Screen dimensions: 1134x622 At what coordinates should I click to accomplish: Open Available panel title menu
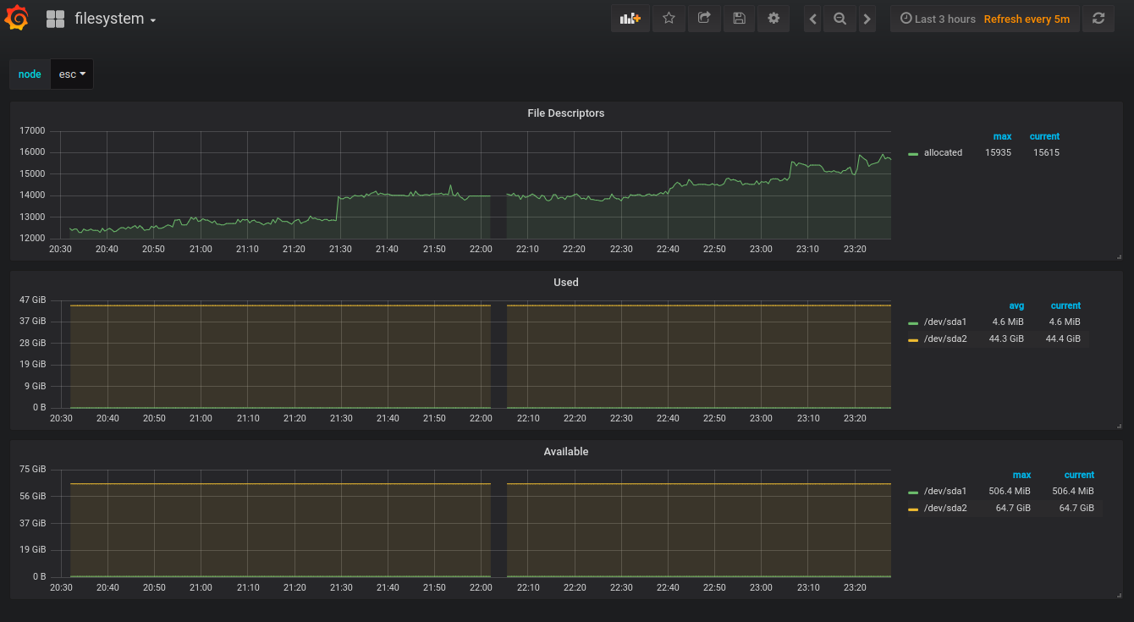(565, 452)
